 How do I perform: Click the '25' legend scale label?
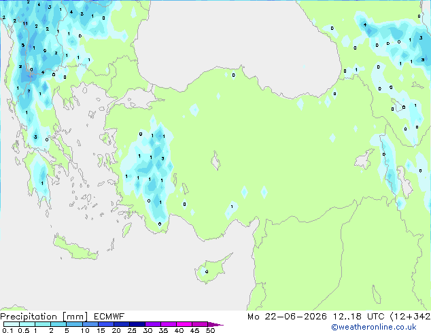[x=132, y=330]
